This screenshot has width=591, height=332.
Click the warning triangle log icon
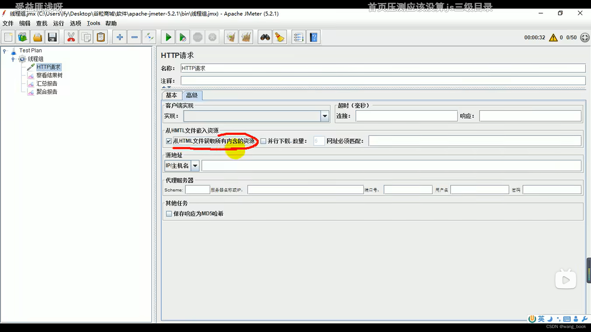click(553, 38)
